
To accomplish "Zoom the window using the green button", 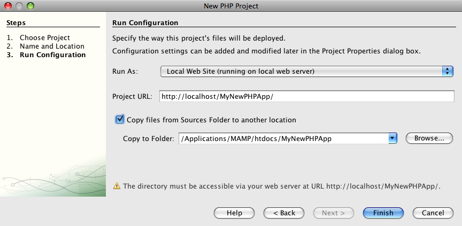I will tap(29, 6).
